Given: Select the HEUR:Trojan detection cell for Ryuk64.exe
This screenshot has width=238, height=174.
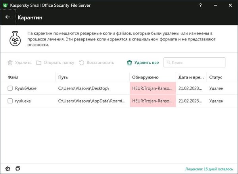Looking at the screenshot, I should (x=153, y=88).
